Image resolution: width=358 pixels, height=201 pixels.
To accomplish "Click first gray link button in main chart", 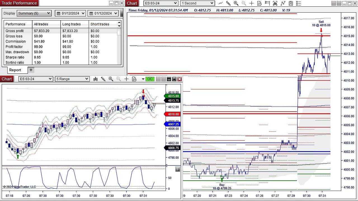I will click(334, 3).
